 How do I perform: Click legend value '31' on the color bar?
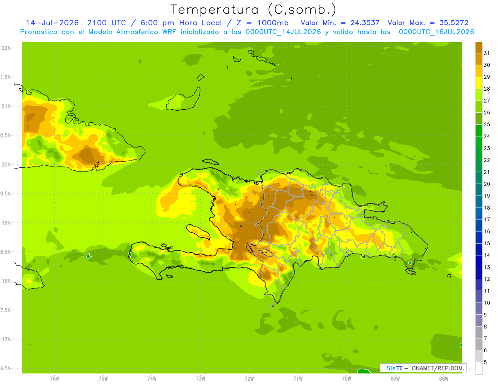[x=487, y=53]
